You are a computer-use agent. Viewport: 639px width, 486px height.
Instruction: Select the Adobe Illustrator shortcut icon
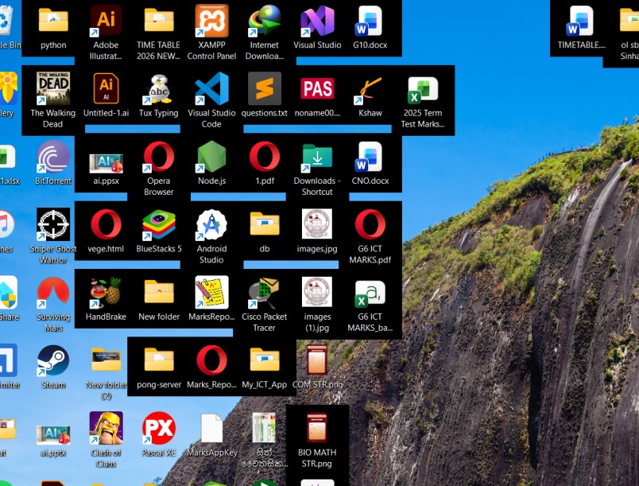pos(106,21)
